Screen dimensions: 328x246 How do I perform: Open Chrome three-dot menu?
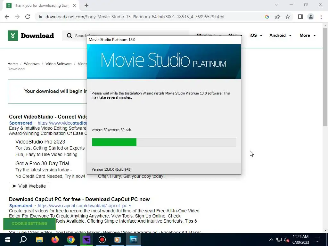pos(321,17)
